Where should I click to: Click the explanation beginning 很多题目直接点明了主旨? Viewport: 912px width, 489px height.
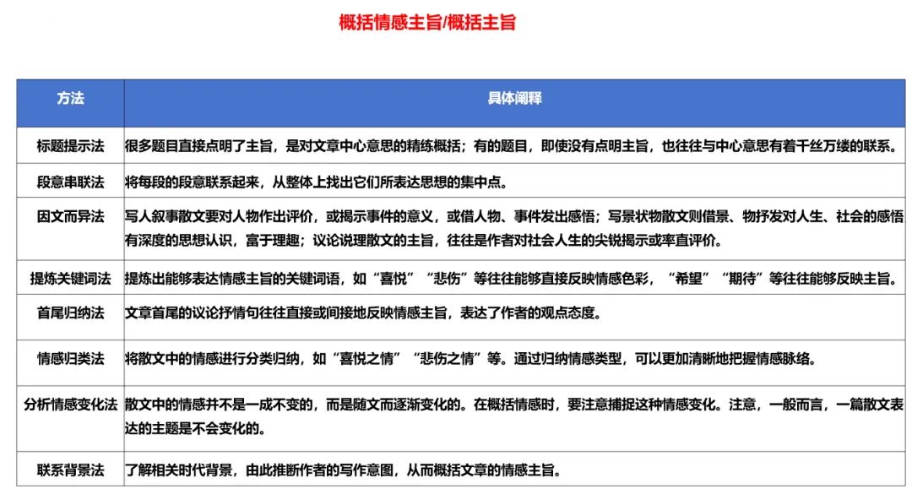point(512,146)
